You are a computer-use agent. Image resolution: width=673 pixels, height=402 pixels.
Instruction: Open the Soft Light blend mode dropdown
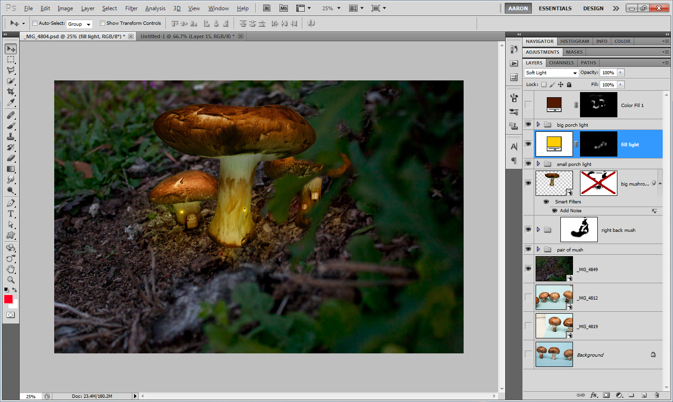[x=551, y=73]
